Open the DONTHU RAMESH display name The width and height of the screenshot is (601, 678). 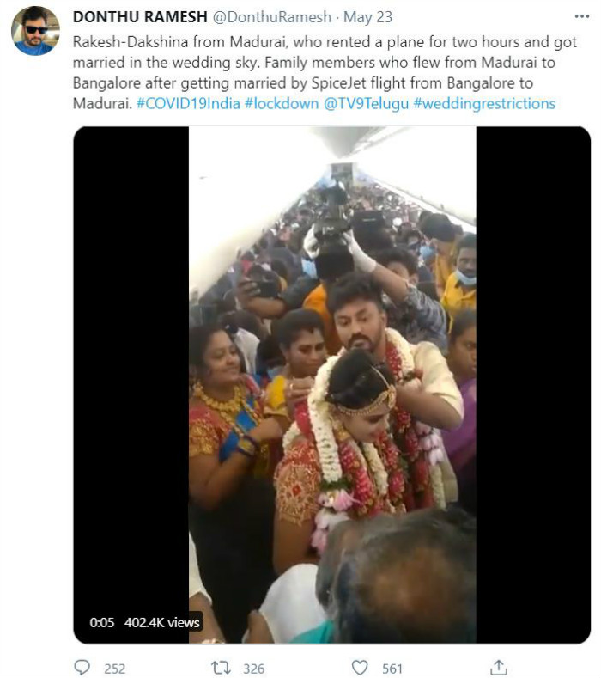pyautogui.click(x=140, y=17)
